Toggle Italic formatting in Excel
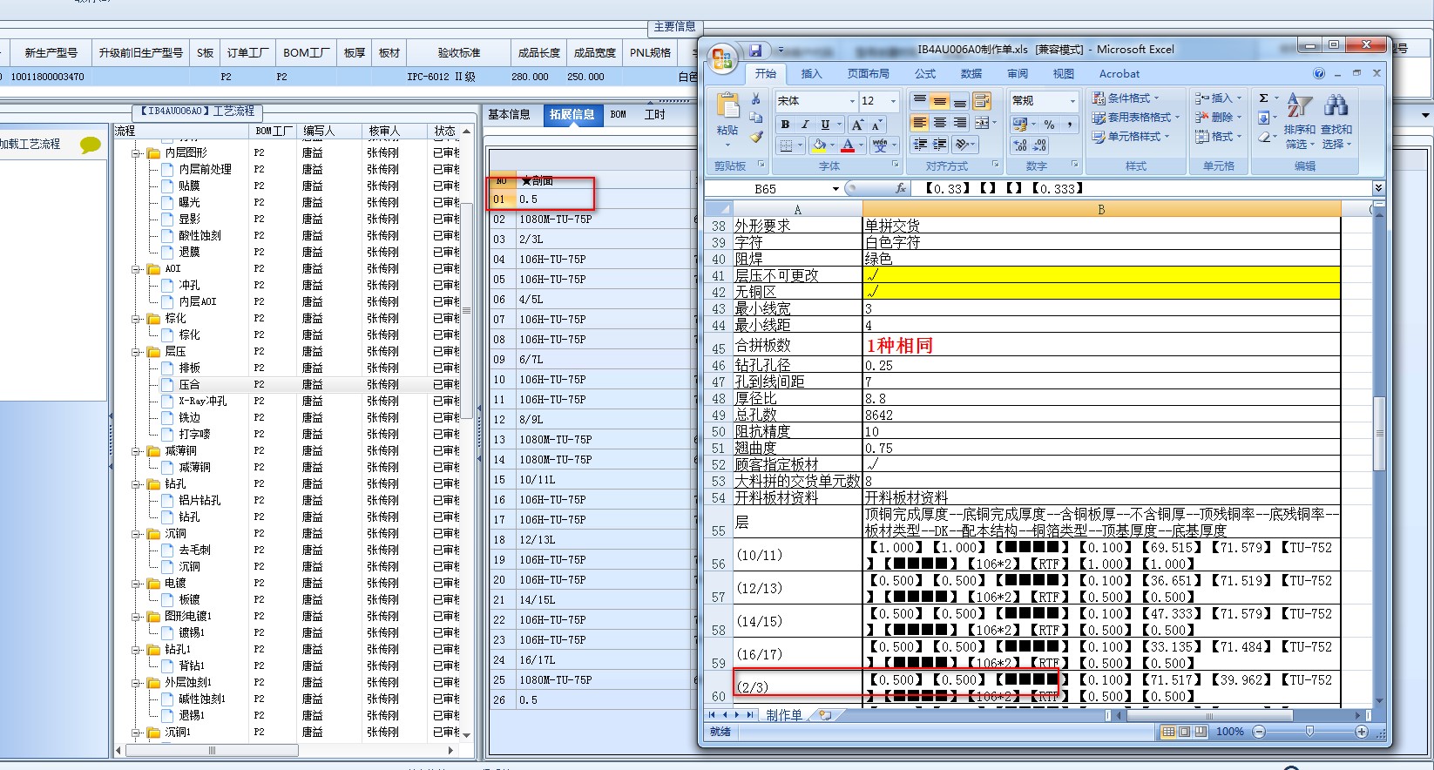The image size is (1434, 770). click(x=805, y=125)
